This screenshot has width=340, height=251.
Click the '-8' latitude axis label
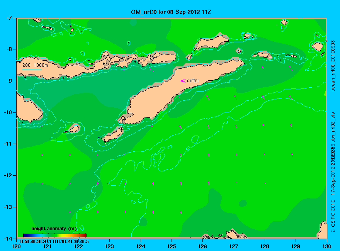tap(9, 49)
